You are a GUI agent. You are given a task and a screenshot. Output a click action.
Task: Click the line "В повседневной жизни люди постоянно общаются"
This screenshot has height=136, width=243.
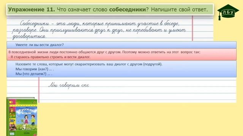pos(104,52)
